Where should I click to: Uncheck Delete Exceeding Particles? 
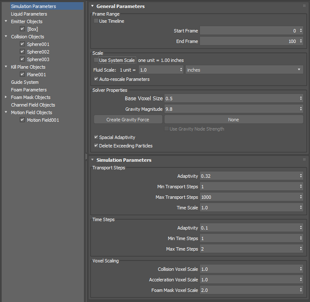96,146
